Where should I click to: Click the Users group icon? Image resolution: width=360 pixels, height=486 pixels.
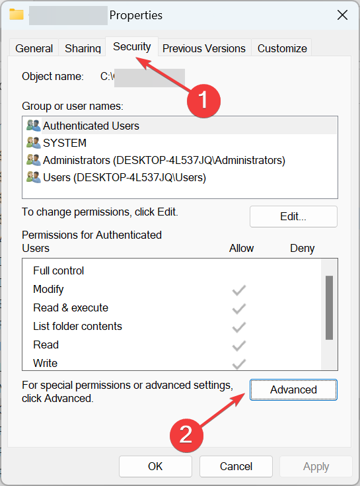click(x=34, y=177)
